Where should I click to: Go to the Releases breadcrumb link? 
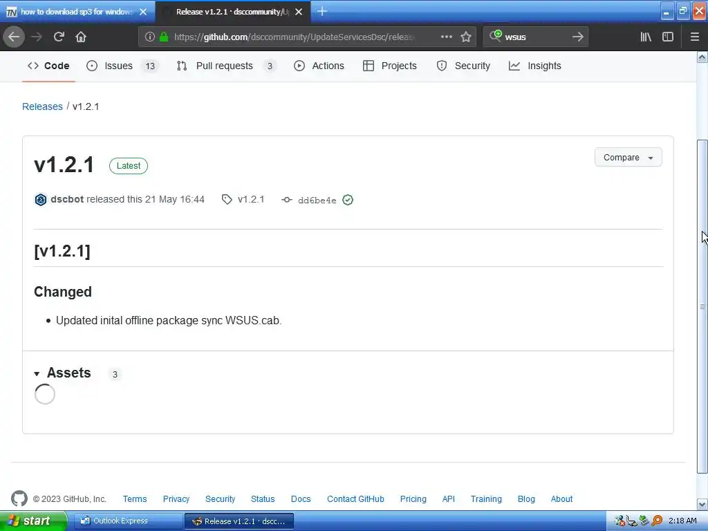[x=42, y=106]
